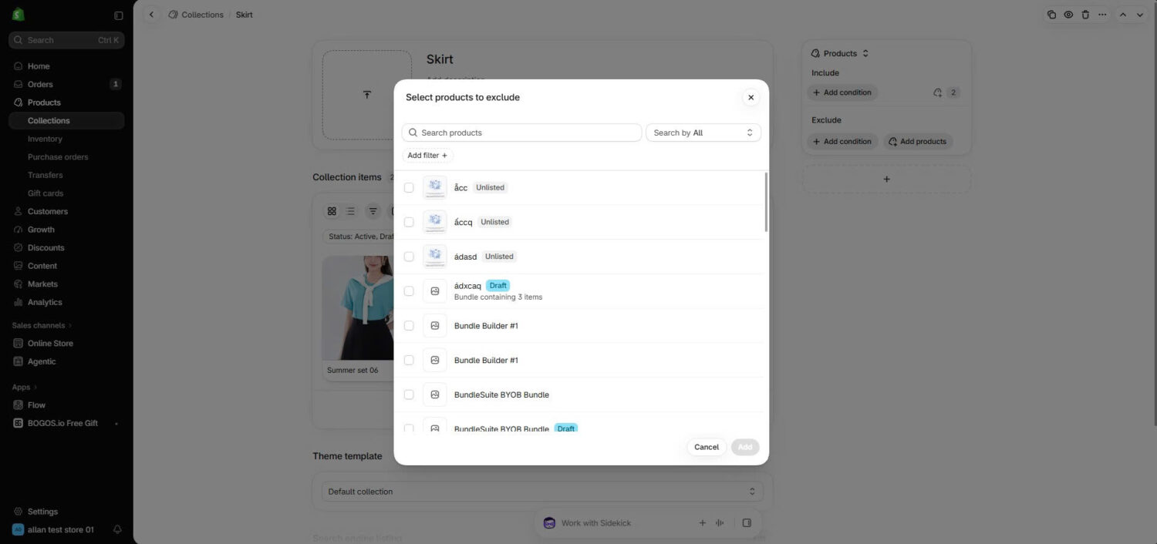The height and width of the screenshot is (544, 1157).
Task: Click the Sidekick avatar icon
Action: coord(549,522)
